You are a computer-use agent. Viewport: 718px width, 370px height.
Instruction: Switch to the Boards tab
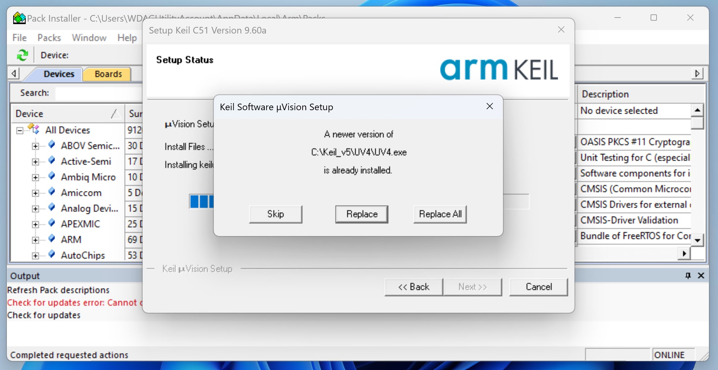click(108, 74)
